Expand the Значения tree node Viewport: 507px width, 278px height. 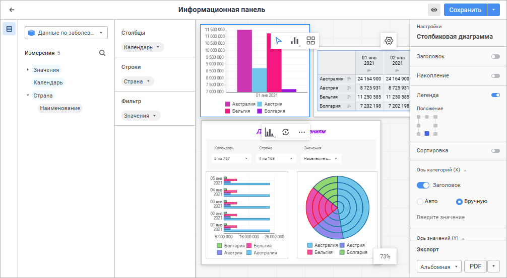28,70
